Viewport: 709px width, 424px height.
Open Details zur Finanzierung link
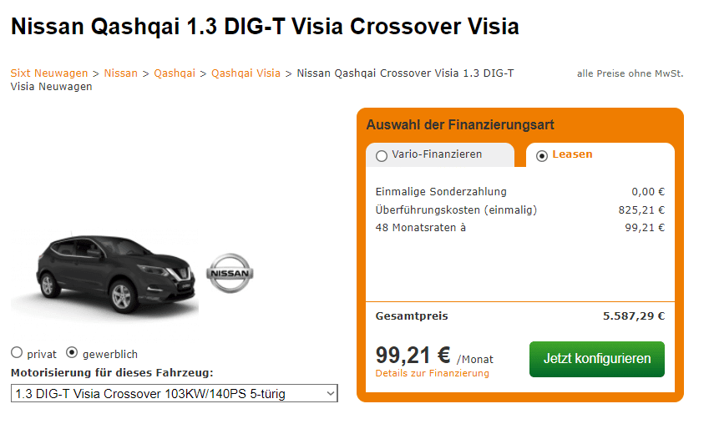click(433, 373)
